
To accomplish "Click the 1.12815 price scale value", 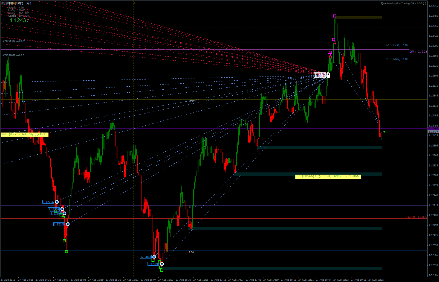I will (433, 6).
